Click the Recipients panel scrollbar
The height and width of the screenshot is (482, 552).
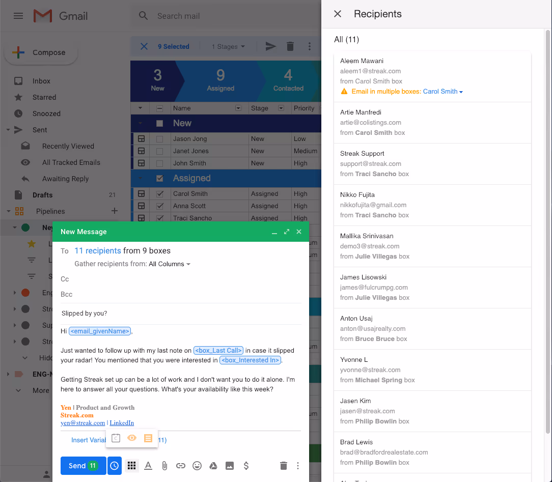[547, 232]
